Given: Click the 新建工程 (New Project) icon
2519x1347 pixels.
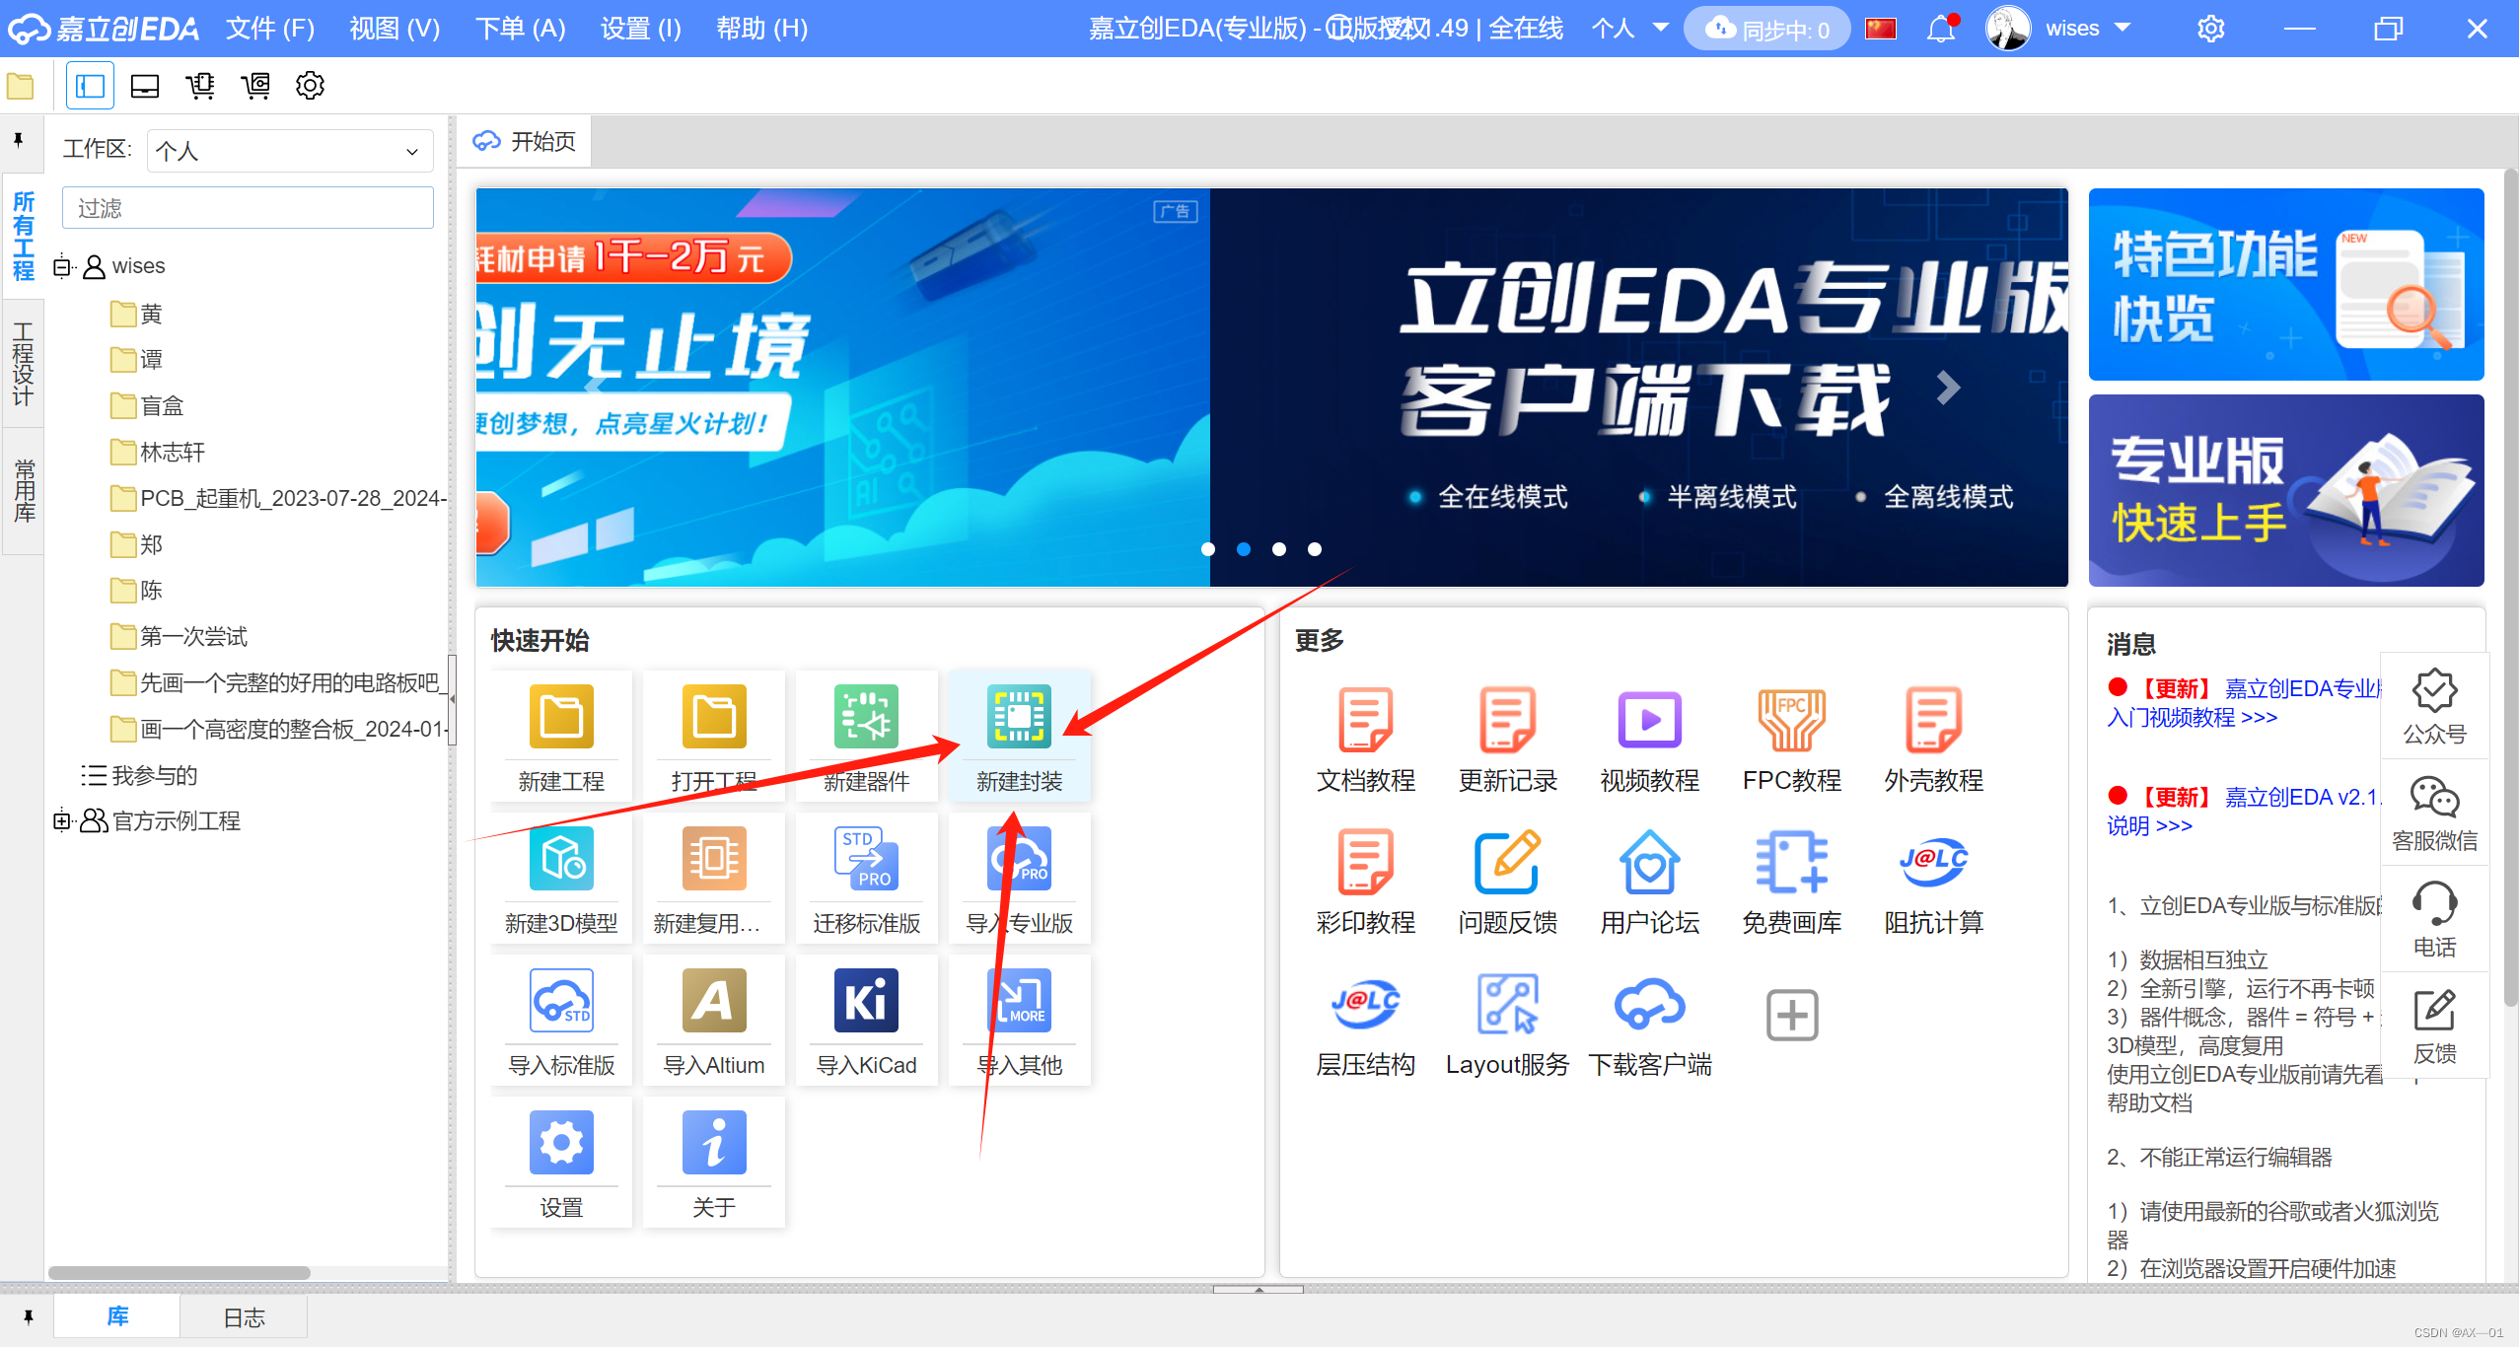Looking at the screenshot, I should coord(561,717).
